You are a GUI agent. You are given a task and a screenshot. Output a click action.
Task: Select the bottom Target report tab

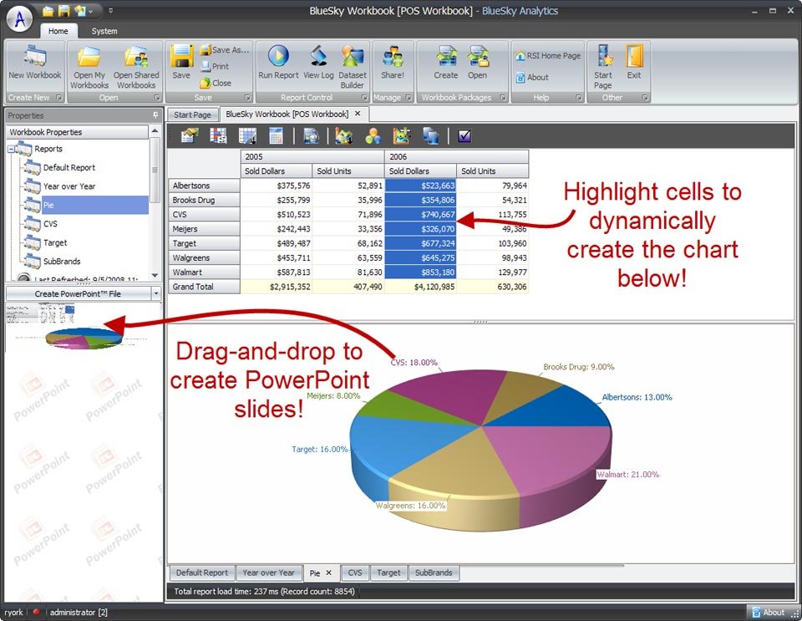click(x=388, y=573)
